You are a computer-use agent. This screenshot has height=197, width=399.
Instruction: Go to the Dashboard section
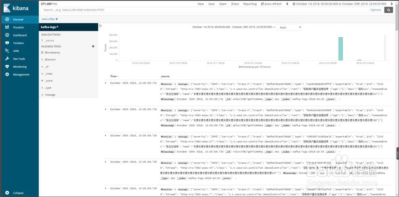(x=20, y=35)
